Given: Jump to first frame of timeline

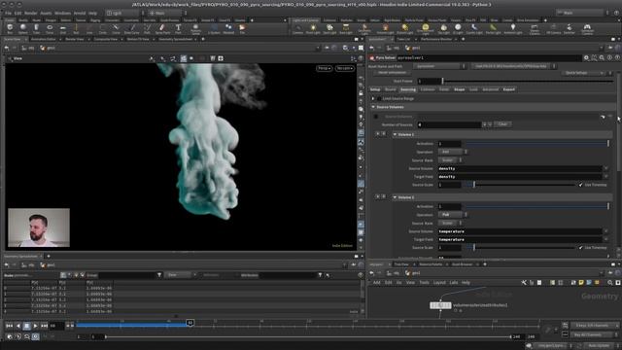Looking at the screenshot, I should (9, 326).
